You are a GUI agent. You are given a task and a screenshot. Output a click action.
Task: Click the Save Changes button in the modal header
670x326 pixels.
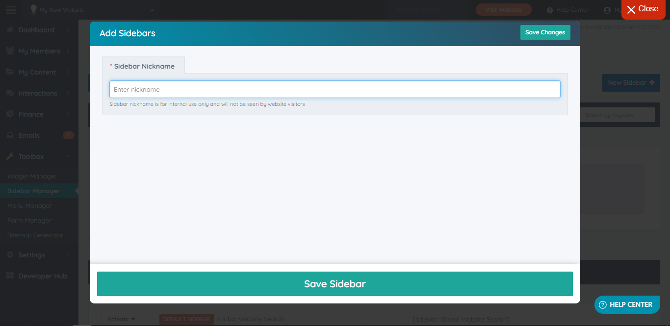click(545, 32)
